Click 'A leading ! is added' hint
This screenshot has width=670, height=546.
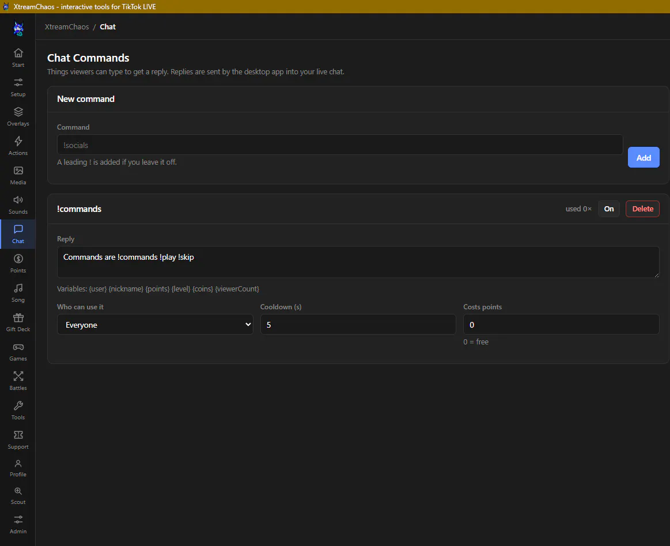[x=116, y=162]
